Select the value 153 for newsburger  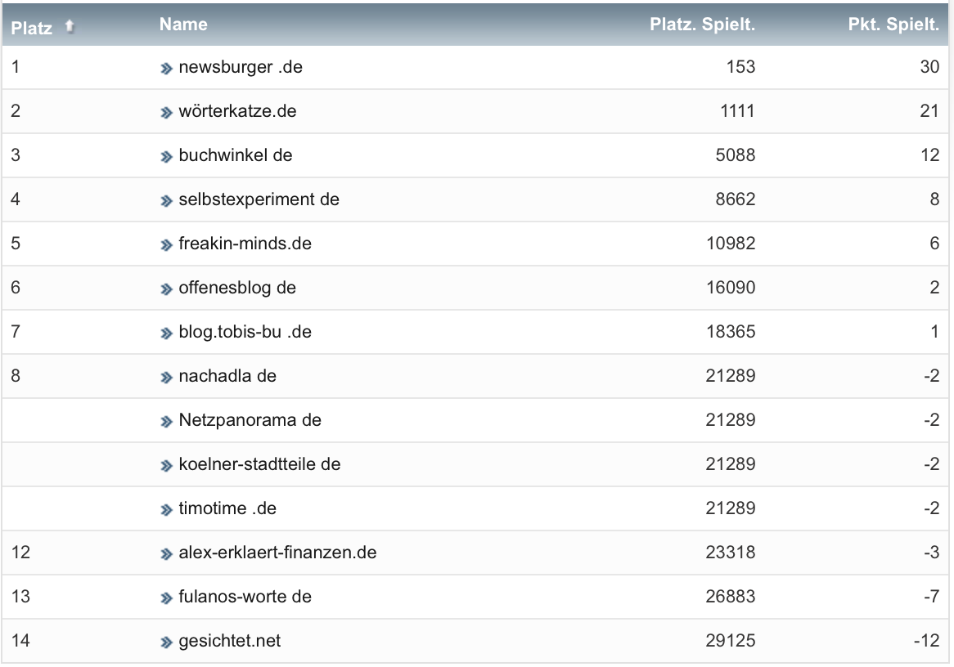click(740, 67)
